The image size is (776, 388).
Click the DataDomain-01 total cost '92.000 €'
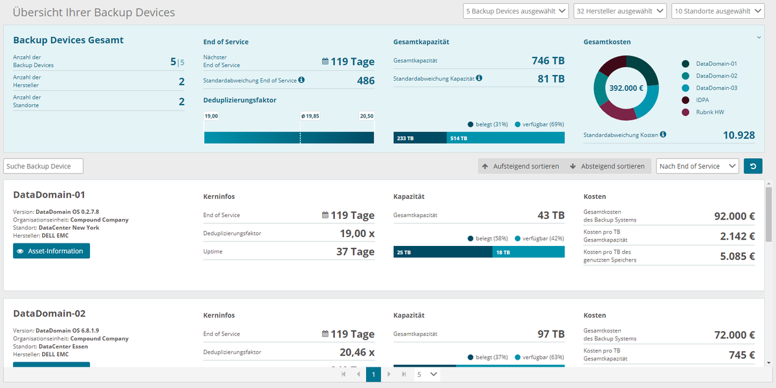tap(734, 216)
